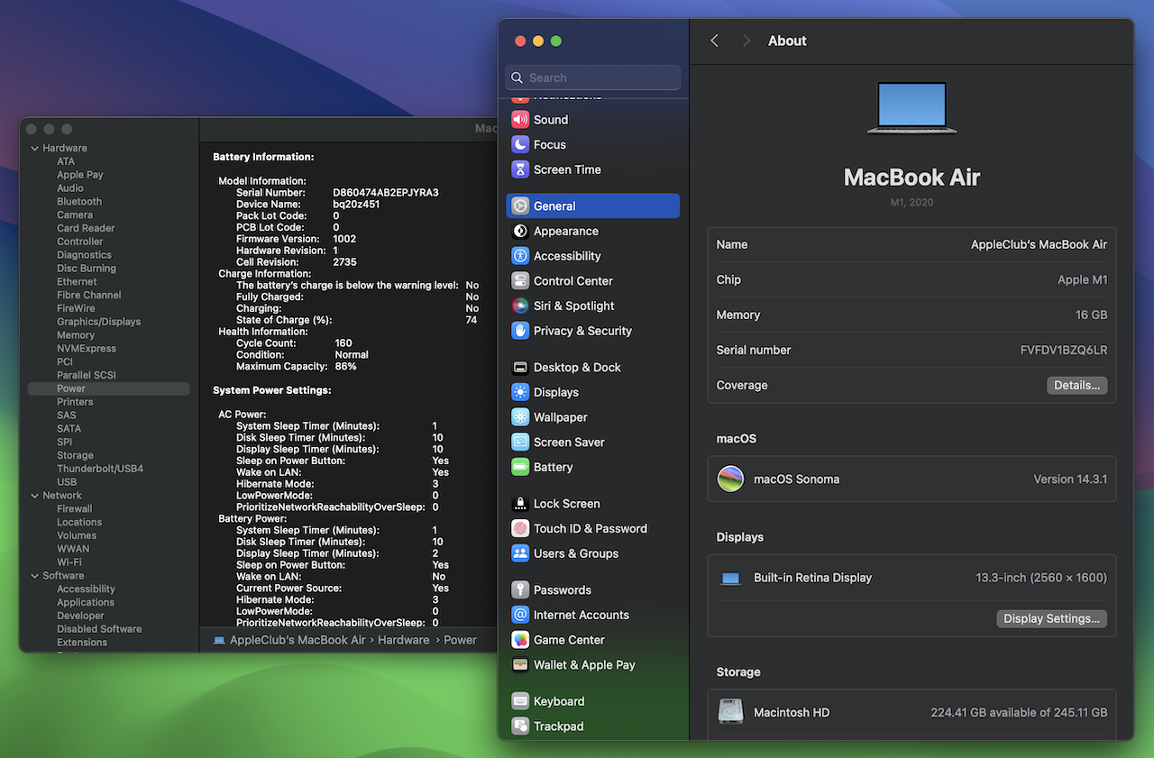This screenshot has width=1154, height=758.
Task: Click Hardware in System Information path bar
Action: [404, 640]
